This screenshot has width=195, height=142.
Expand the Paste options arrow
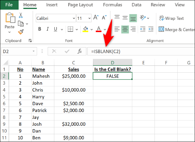click(10, 32)
